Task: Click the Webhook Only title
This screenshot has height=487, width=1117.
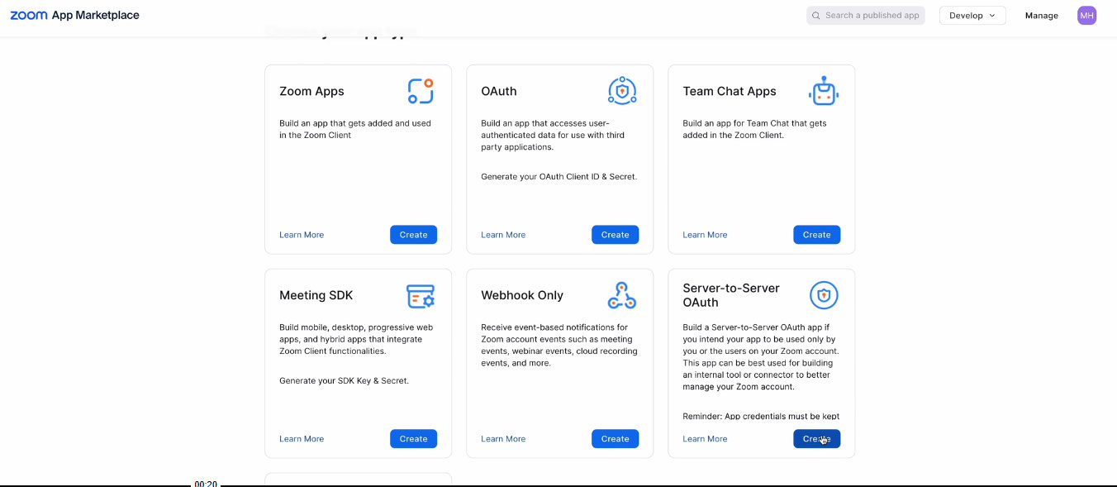Action: point(522,295)
